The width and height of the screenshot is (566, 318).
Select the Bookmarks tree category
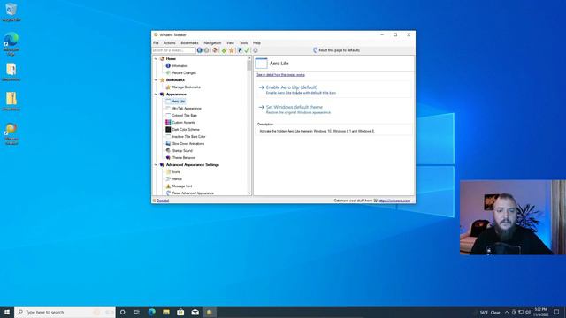(x=175, y=80)
